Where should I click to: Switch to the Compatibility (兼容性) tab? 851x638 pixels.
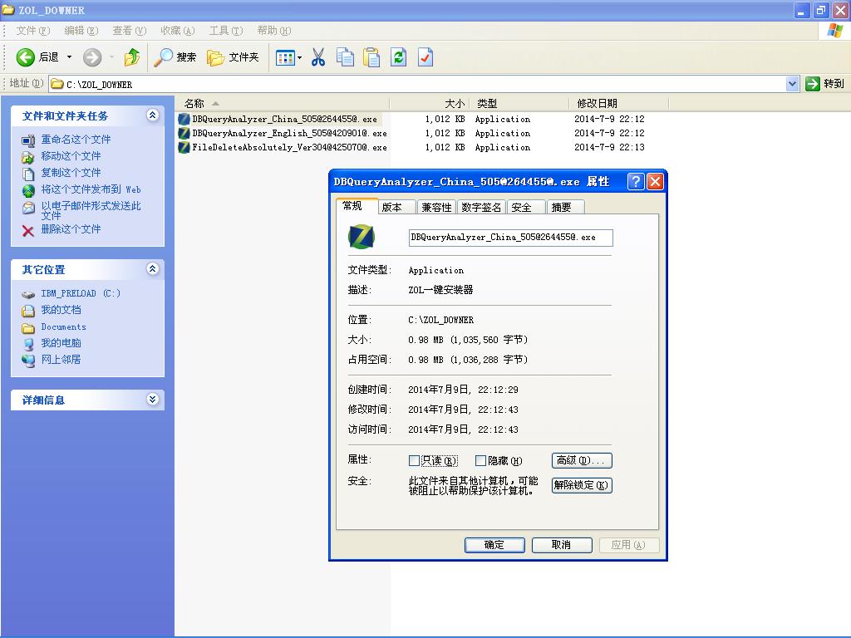[436, 207]
